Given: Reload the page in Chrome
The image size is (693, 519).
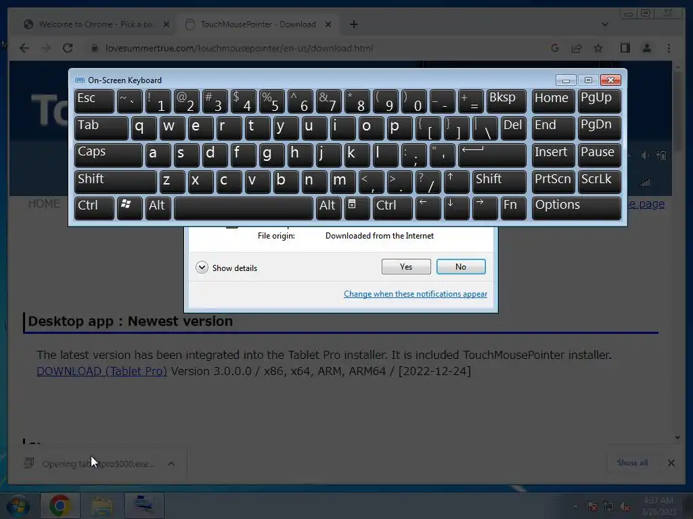Looking at the screenshot, I should tap(68, 48).
